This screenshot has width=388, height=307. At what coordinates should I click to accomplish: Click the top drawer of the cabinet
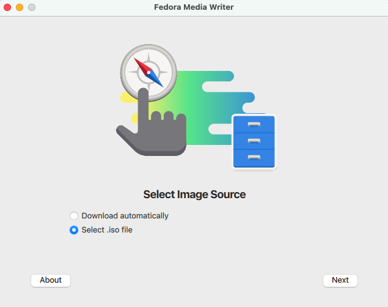click(254, 125)
